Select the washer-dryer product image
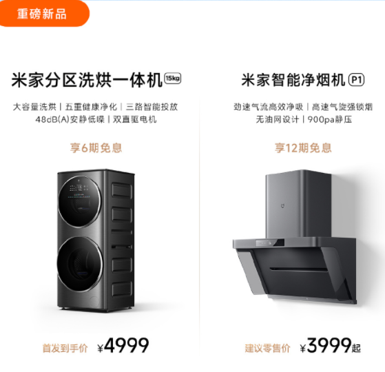The width and height of the screenshot is (385, 372). pos(96,240)
